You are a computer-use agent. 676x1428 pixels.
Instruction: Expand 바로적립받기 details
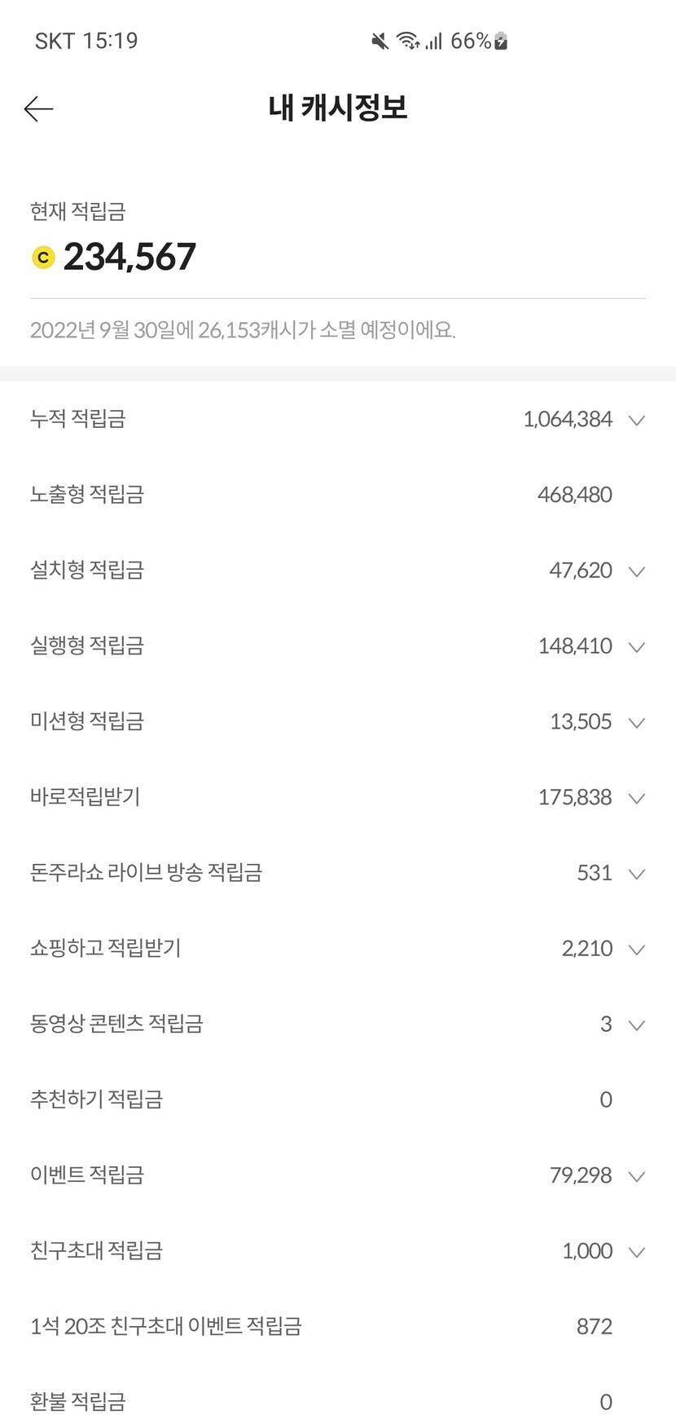pos(637,798)
